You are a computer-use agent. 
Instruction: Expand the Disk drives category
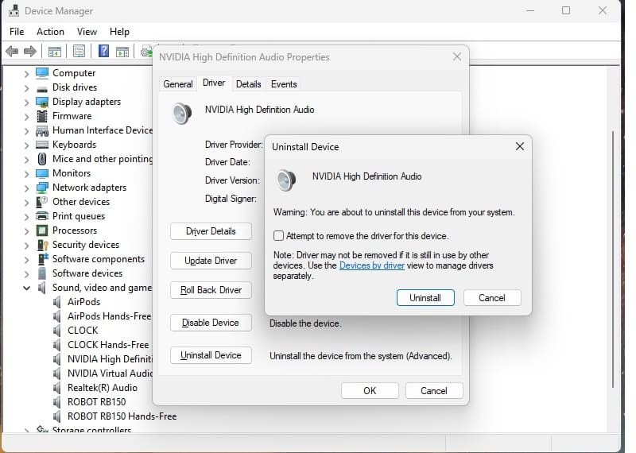26,88
